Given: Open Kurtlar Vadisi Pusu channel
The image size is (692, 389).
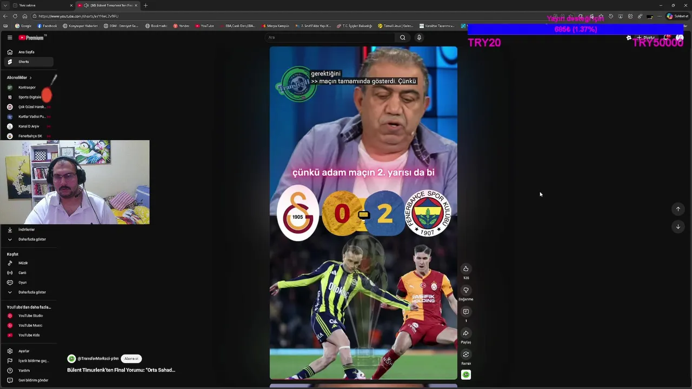Looking at the screenshot, I should click(28, 117).
